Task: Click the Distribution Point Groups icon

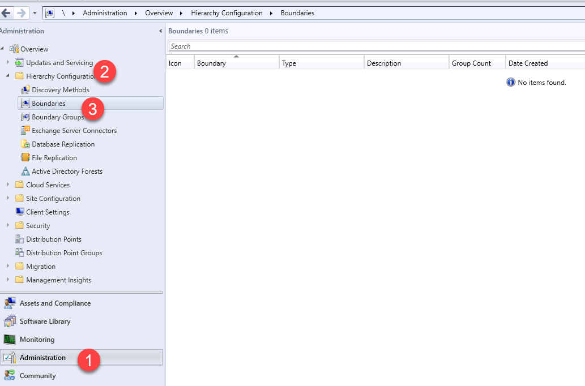Action: [x=20, y=253]
